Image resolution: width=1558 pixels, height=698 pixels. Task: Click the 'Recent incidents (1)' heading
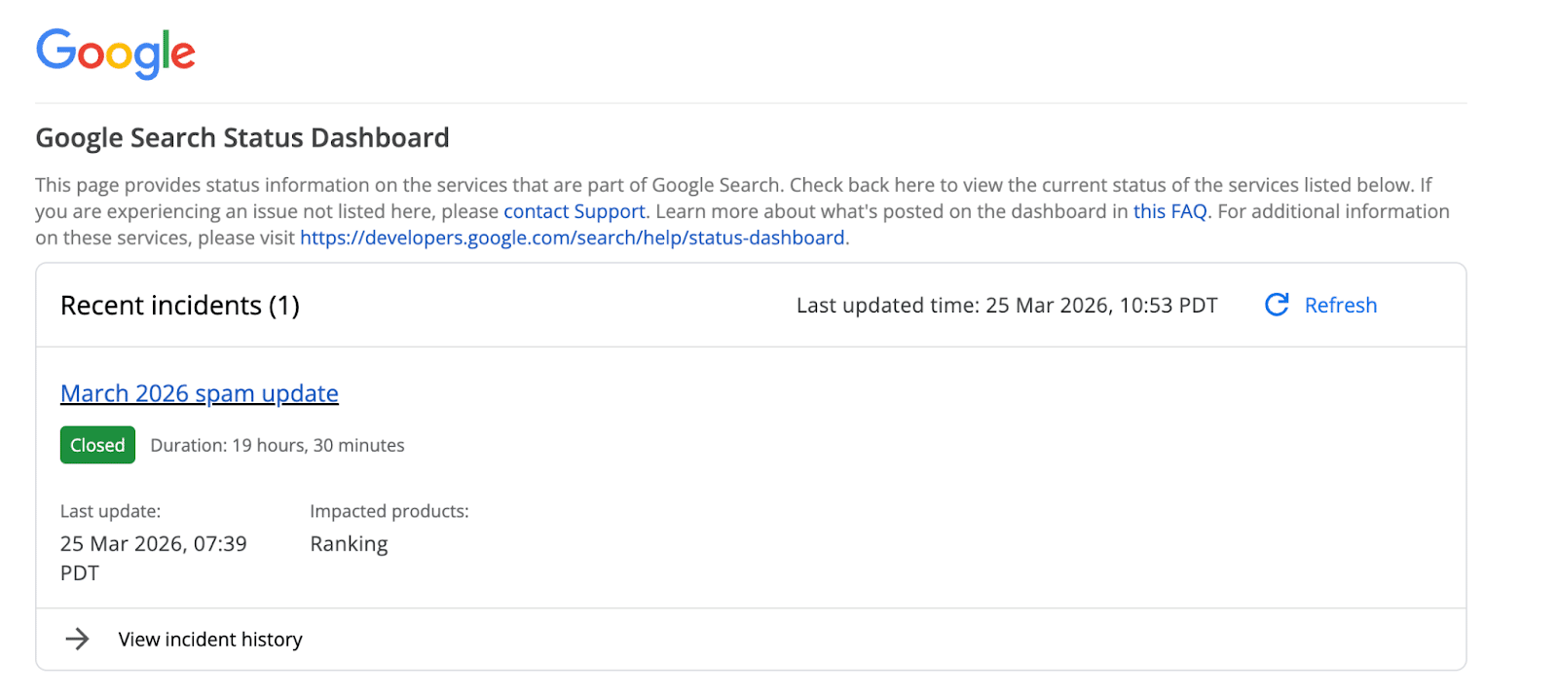tap(179, 305)
